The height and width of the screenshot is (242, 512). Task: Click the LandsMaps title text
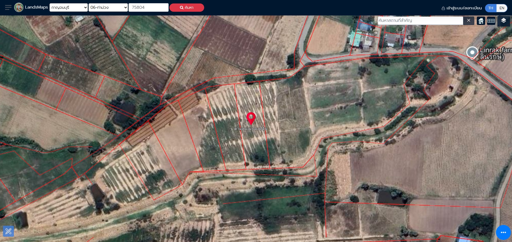[x=36, y=7]
